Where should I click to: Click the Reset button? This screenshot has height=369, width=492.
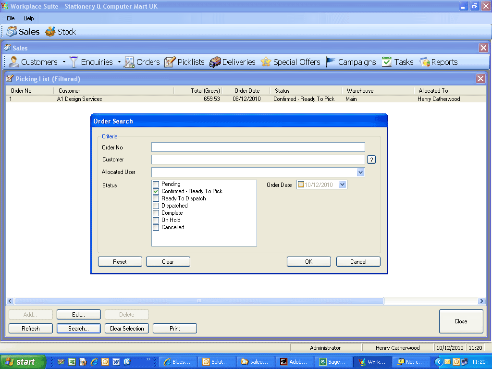coord(120,262)
